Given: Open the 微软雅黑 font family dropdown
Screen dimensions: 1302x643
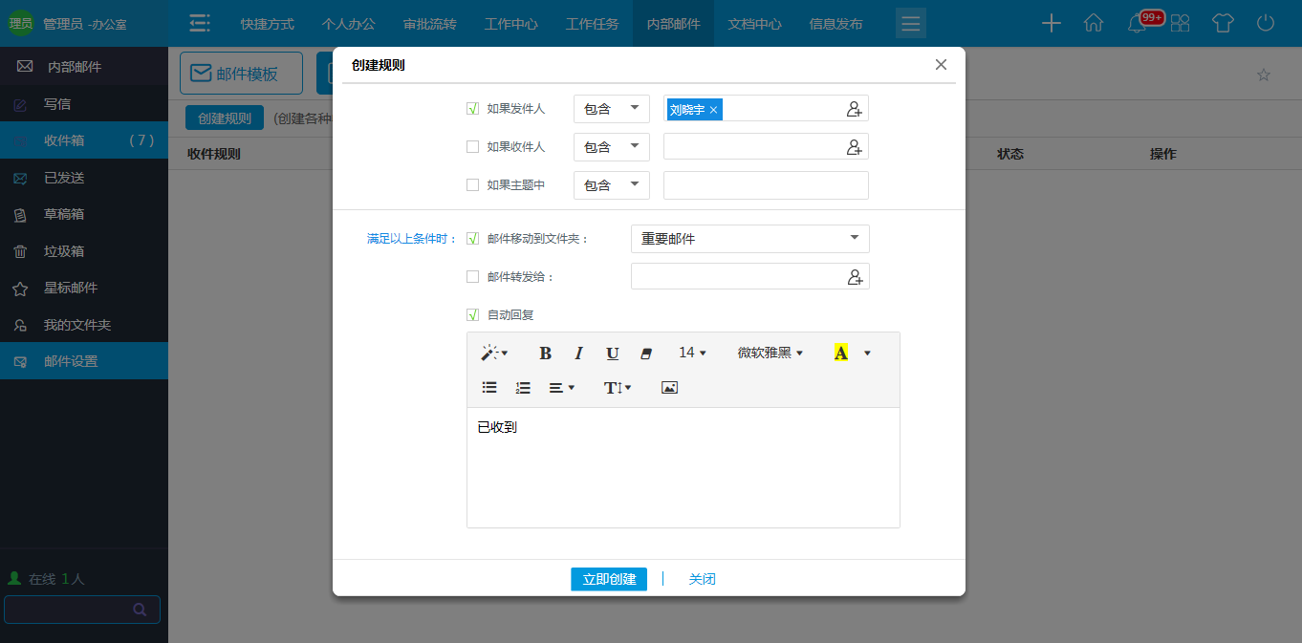Looking at the screenshot, I should coord(770,353).
